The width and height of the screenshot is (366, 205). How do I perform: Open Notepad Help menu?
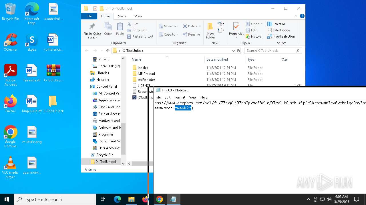click(x=204, y=97)
